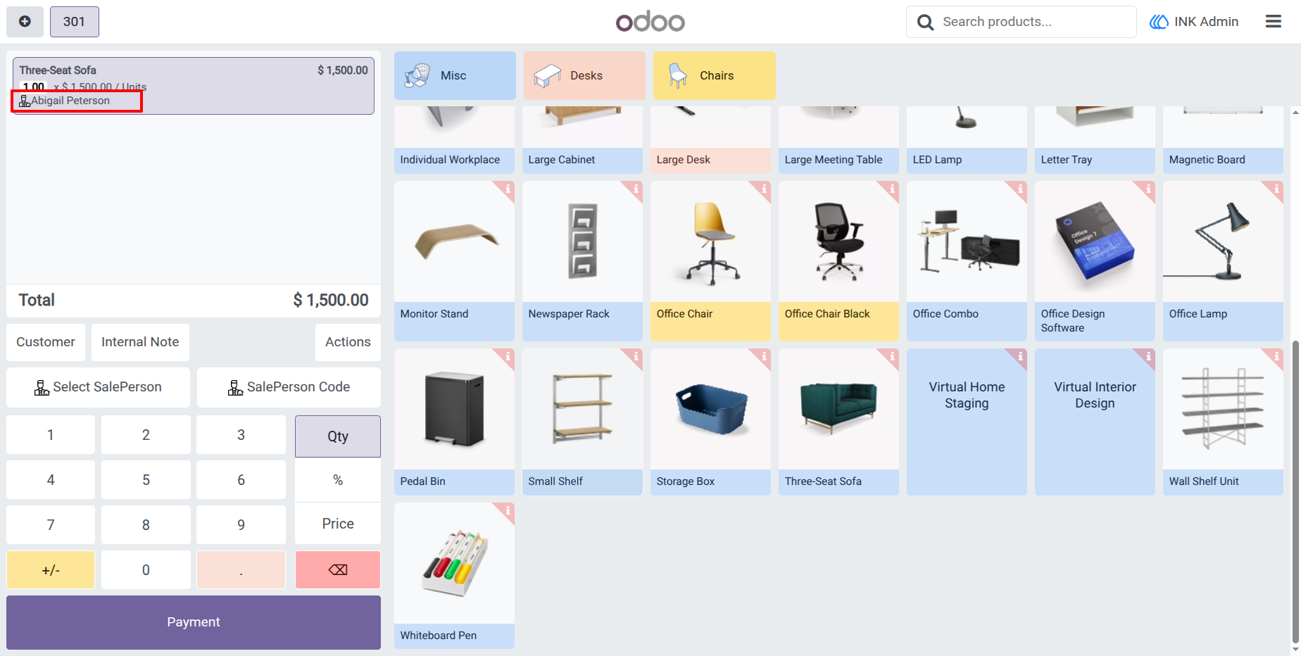
Task: Toggle the Qty numpad mode
Action: tap(338, 436)
